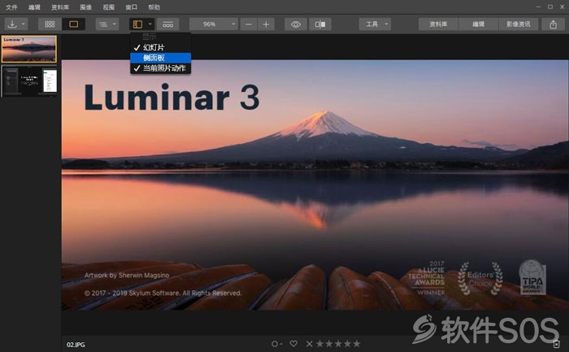Open the 帮助 menu
Viewport: 569px width, 352px height.
pos(154,7)
